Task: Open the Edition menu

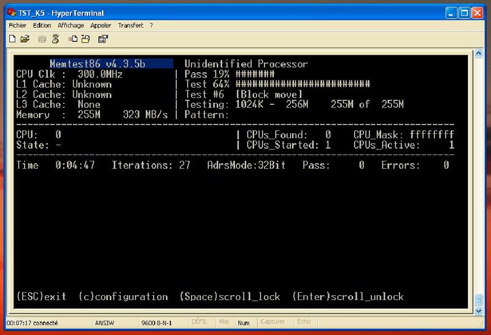Action: pos(42,25)
